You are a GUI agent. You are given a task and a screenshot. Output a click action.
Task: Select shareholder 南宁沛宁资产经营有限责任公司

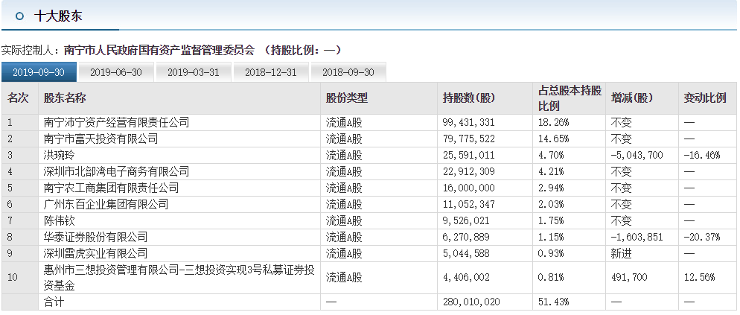[x=116, y=123]
